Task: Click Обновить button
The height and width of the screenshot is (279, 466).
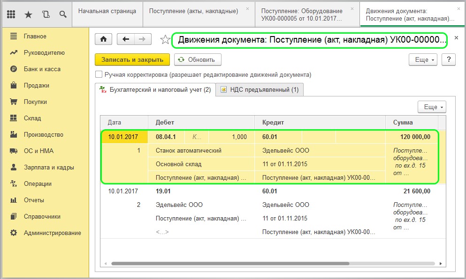Action: click(198, 59)
